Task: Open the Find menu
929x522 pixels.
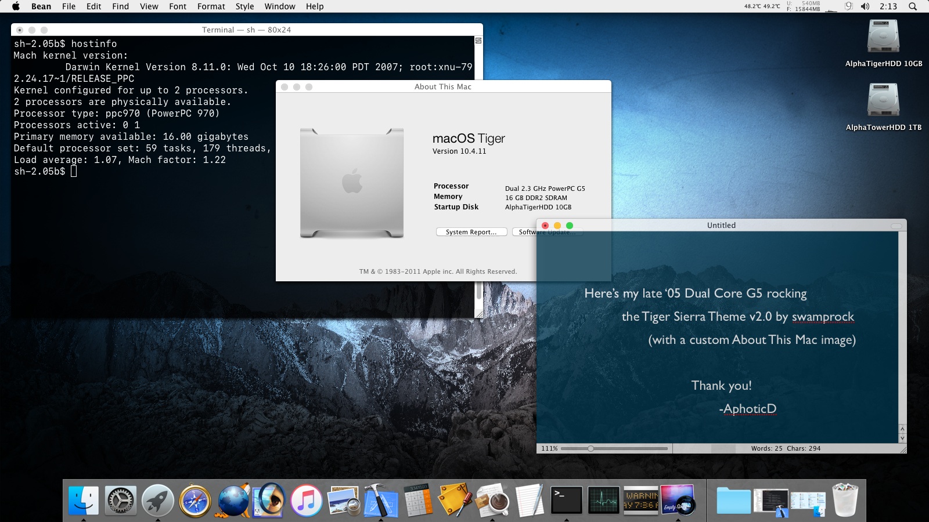Action: tap(121, 6)
